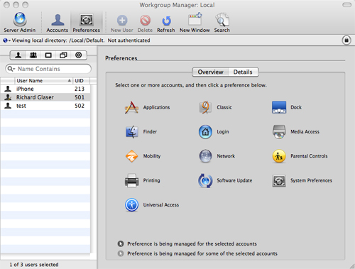
Task: Click the Accounts toolbar icon
Action: click(58, 23)
